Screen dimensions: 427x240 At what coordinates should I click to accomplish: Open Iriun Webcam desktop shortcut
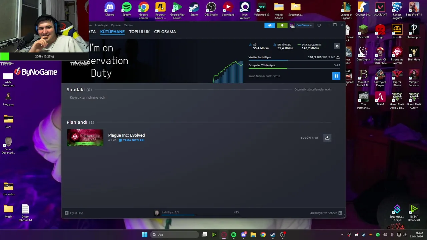coord(245,10)
